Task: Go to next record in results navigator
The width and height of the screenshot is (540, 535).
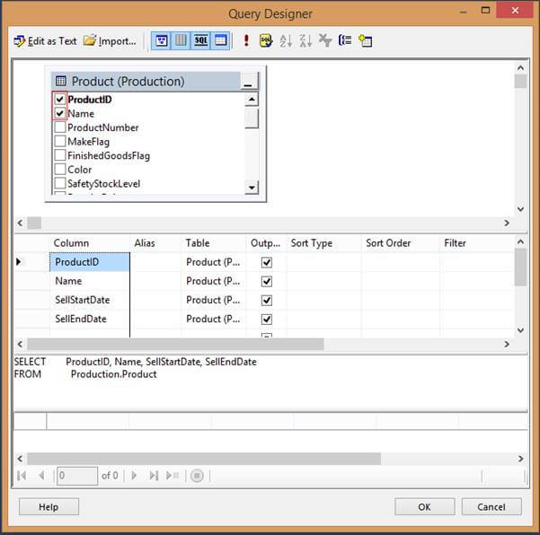Action: (134, 476)
